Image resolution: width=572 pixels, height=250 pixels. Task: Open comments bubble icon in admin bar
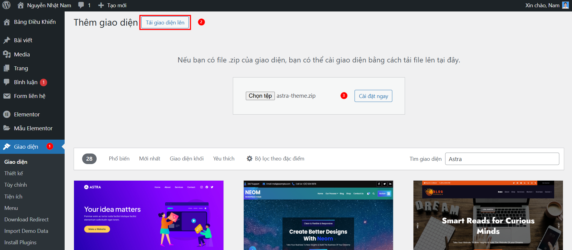pos(81,5)
